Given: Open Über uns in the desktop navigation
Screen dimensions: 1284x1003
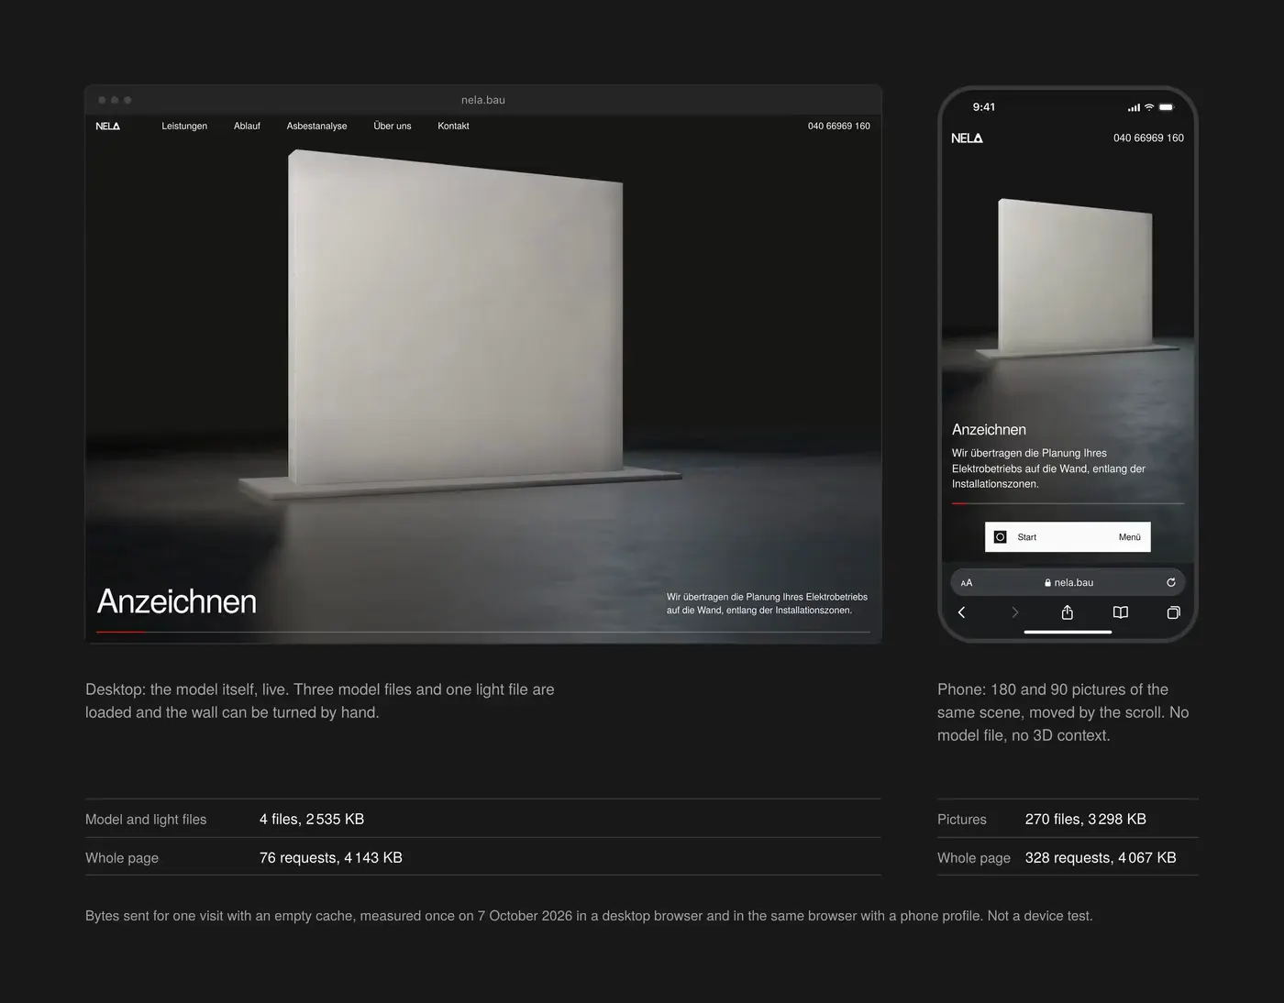Looking at the screenshot, I should [x=393, y=126].
